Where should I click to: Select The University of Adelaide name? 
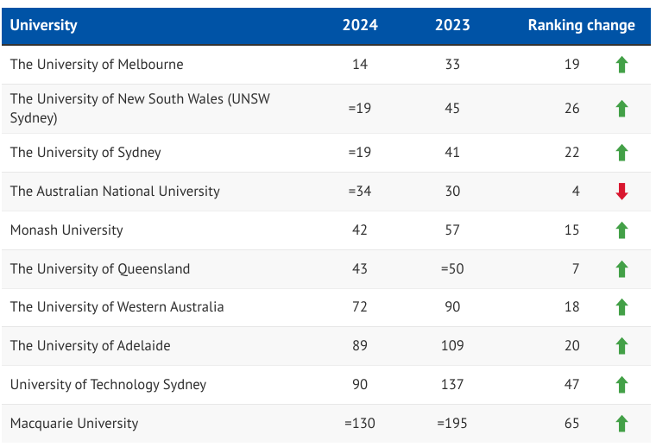[x=90, y=346]
